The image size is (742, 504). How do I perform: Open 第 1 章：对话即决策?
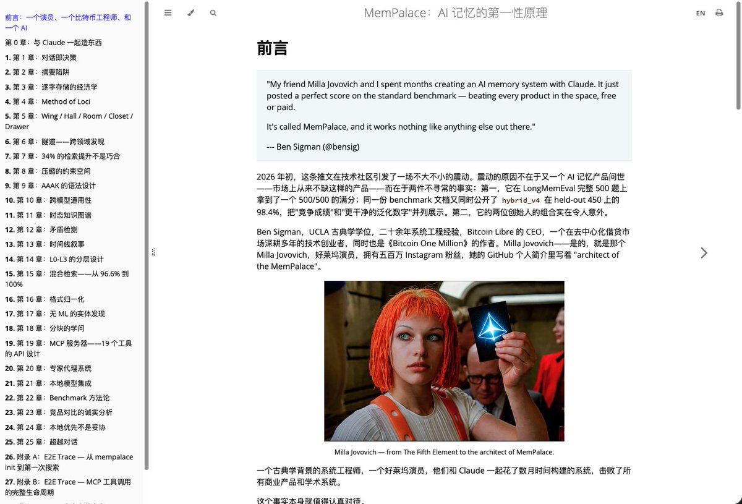pos(41,58)
